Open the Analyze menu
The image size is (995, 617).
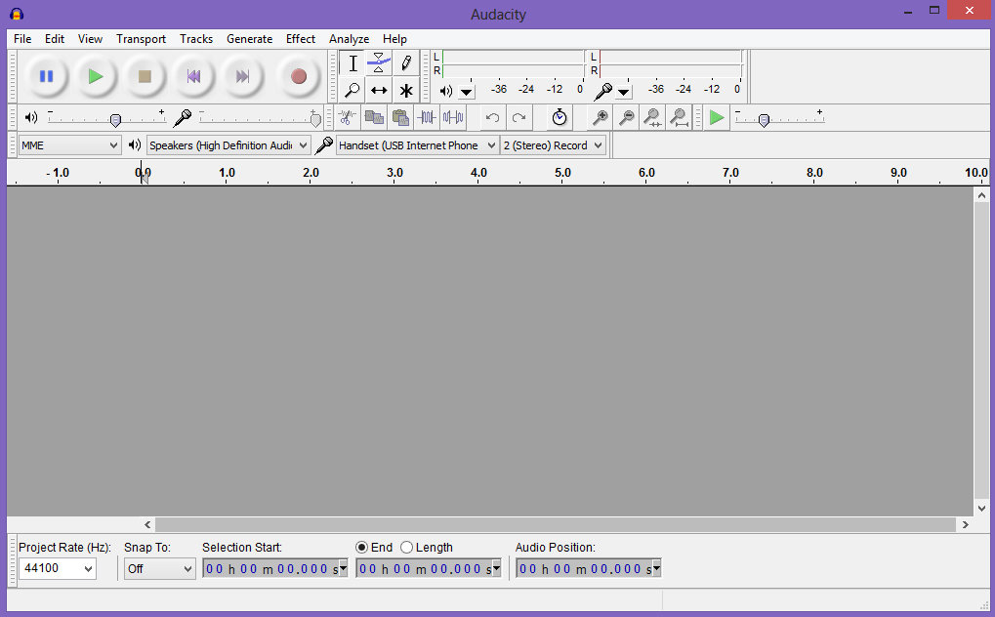[x=349, y=39]
